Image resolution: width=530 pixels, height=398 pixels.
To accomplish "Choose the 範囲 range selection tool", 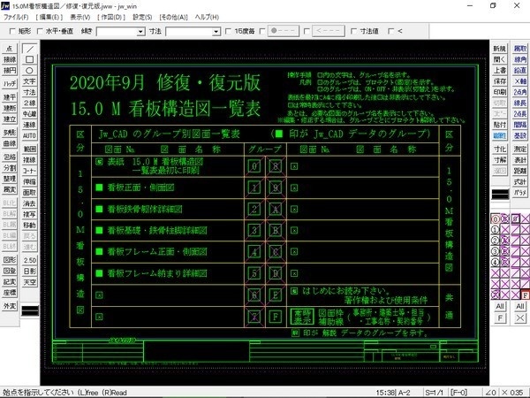I will [29, 149].
